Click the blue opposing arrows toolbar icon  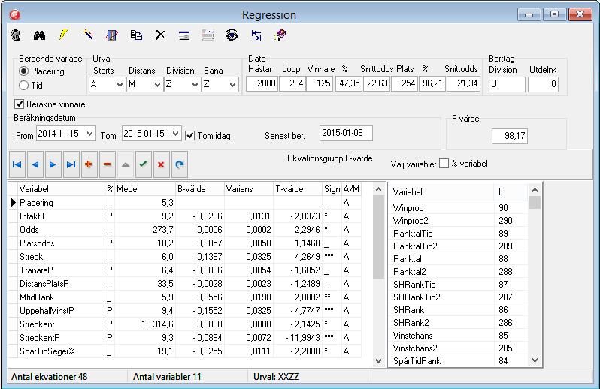(x=256, y=35)
